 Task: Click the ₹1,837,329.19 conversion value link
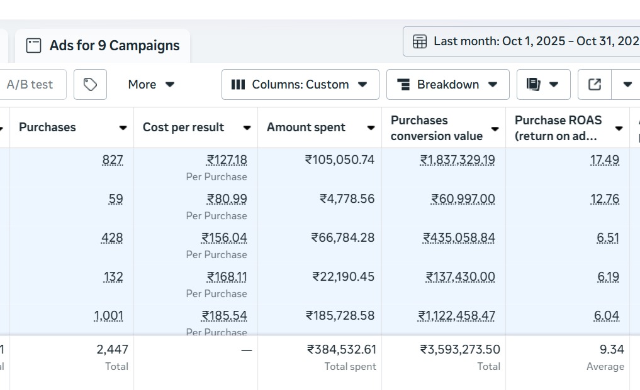pos(458,160)
